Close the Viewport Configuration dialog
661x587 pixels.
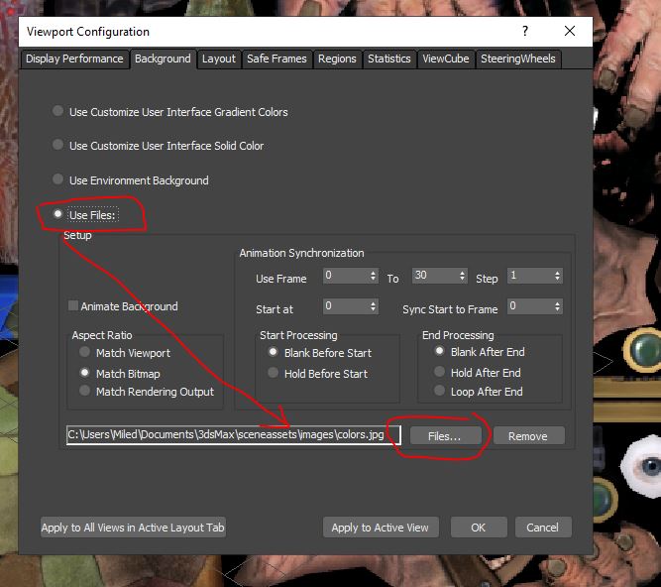point(570,31)
